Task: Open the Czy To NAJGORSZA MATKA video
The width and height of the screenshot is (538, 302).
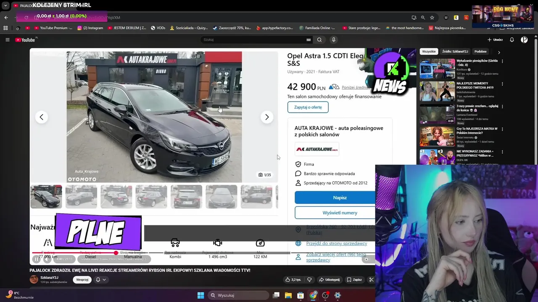Action: [437, 137]
